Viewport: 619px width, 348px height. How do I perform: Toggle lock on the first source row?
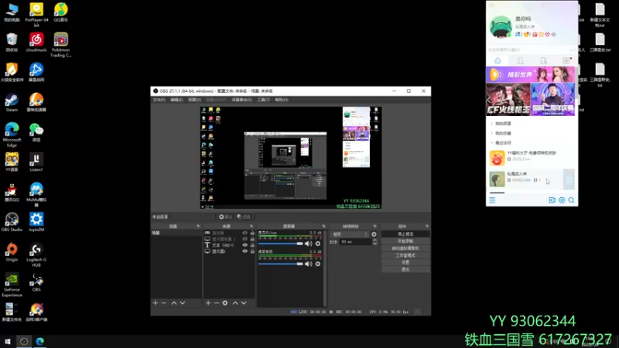(252, 233)
